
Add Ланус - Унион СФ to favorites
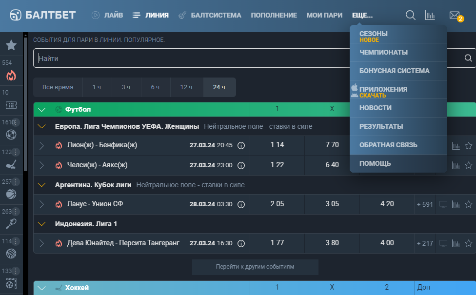tap(468, 204)
